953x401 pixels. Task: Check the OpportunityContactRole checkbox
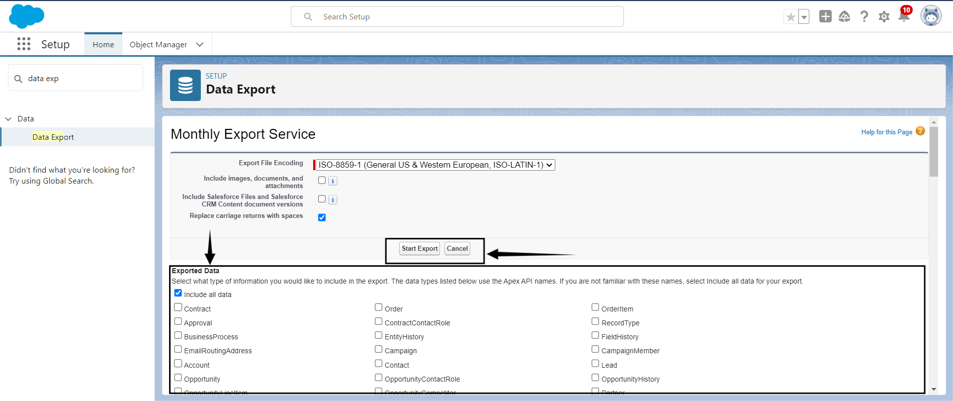tap(379, 378)
